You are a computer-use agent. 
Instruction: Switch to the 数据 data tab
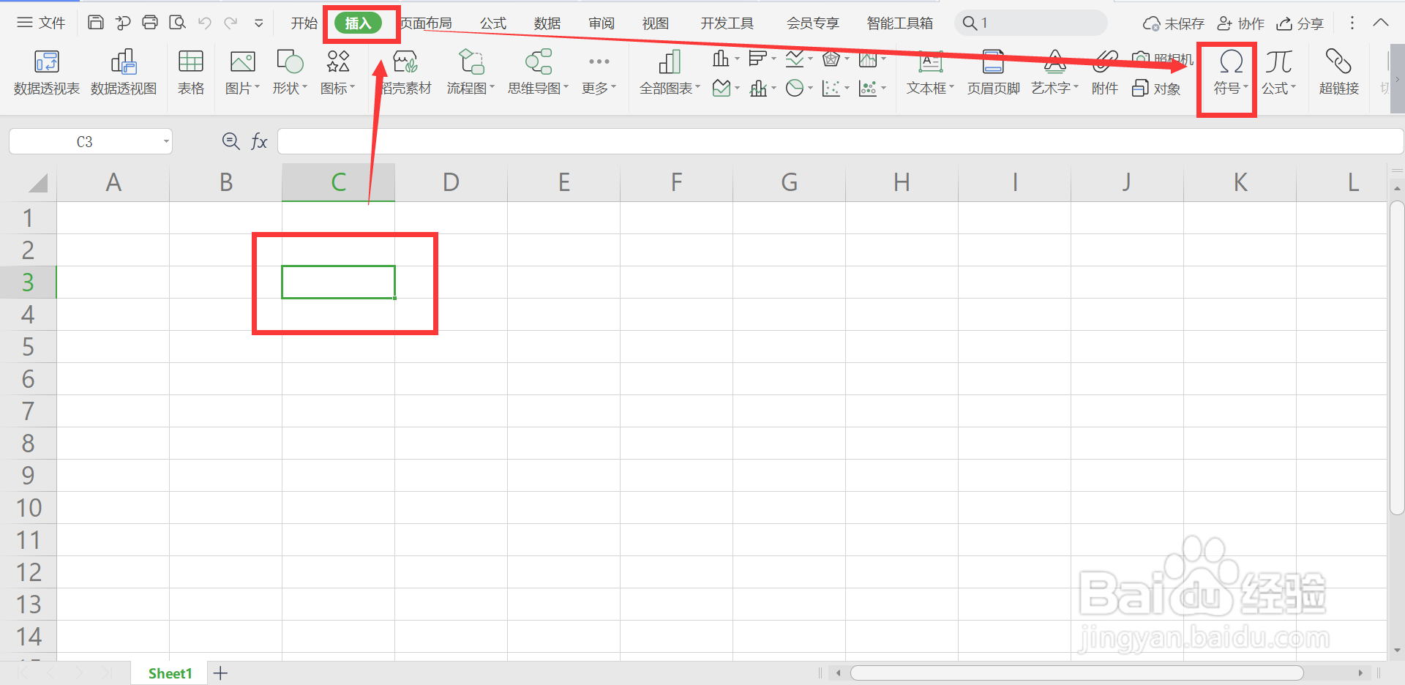[x=547, y=23]
